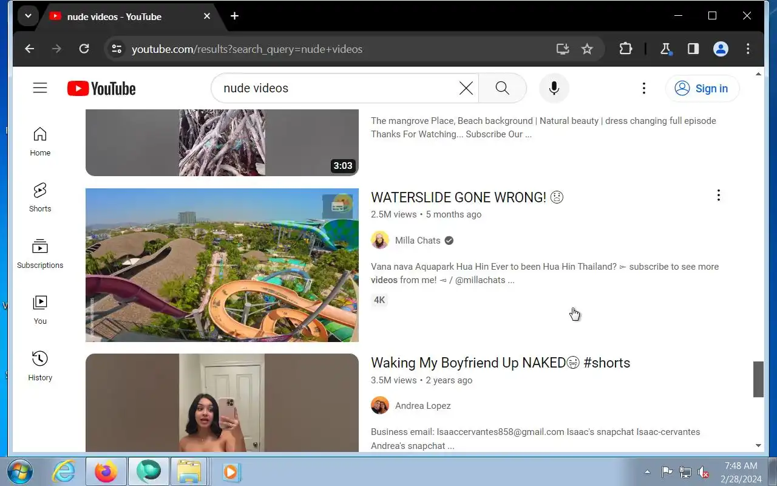
Task: Open the tab search dropdown arrow
Action: (x=28, y=16)
